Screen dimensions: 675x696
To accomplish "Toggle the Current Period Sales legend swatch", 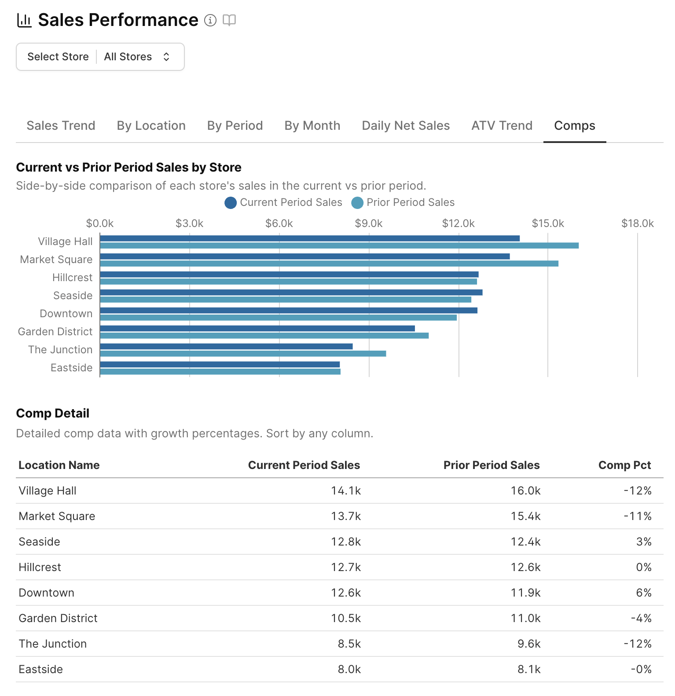I will (231, 203).
